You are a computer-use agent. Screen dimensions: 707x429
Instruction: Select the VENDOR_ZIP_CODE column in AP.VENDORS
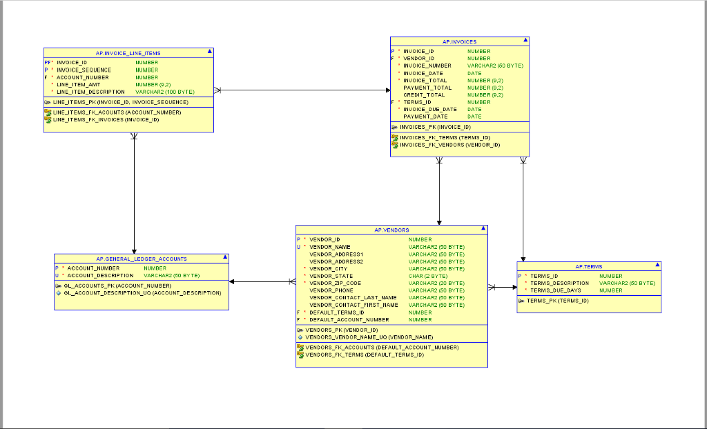(335, 283)
